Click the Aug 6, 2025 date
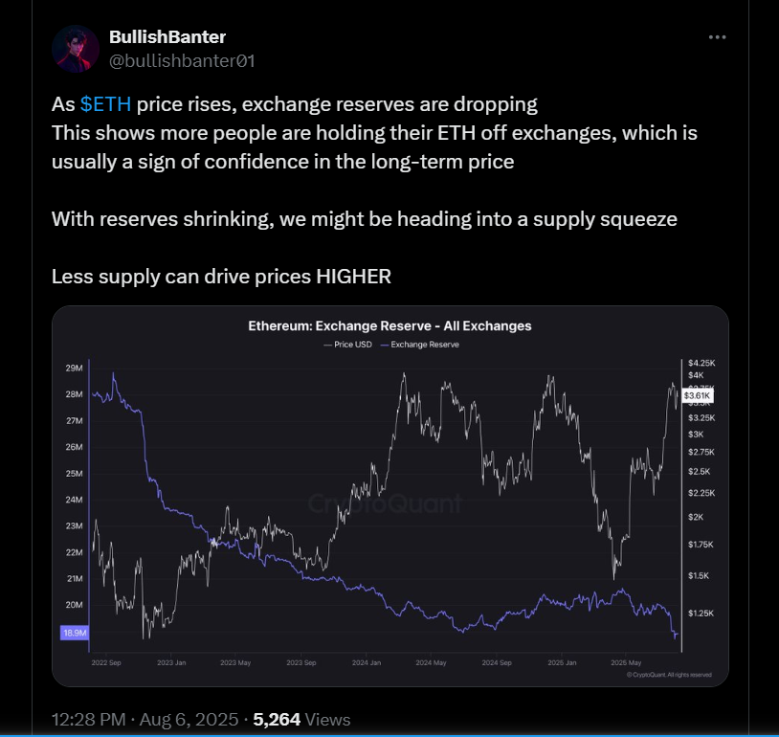This screenshot has width=779, height=737. (x=189, y=719)
